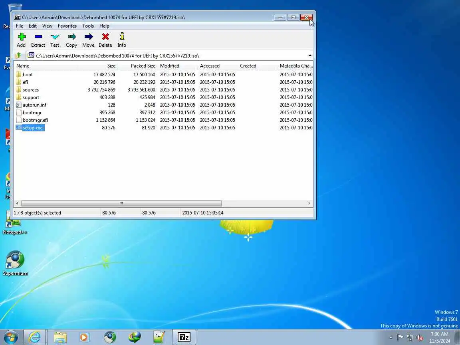Click the size value 20 216 796
Image resolution: width=460 pixels, height=345 pixels.
(105, 82)
